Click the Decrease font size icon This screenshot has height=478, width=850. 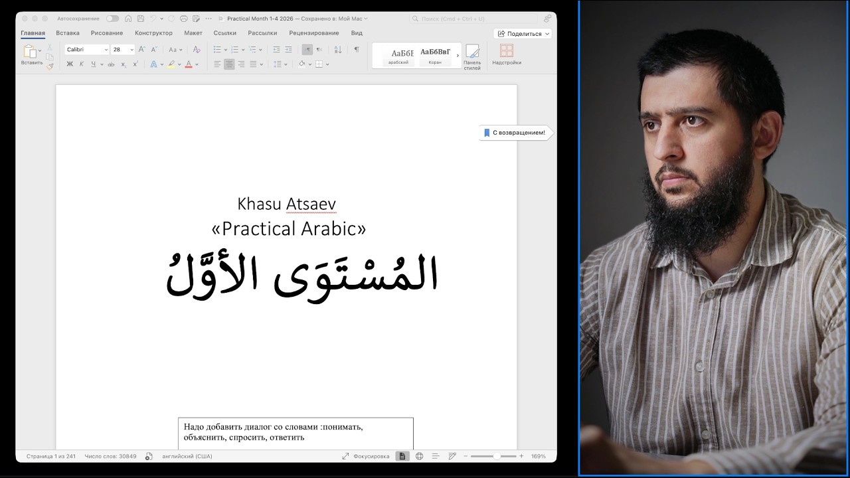[154, 50]
